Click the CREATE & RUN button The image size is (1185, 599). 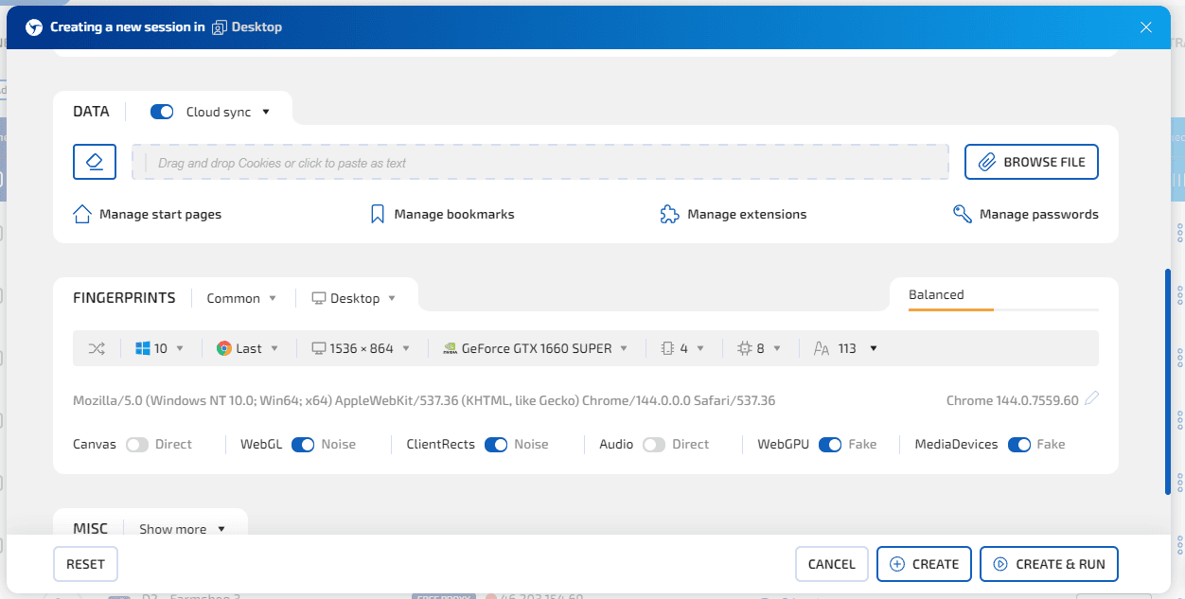click(1049, 564)
